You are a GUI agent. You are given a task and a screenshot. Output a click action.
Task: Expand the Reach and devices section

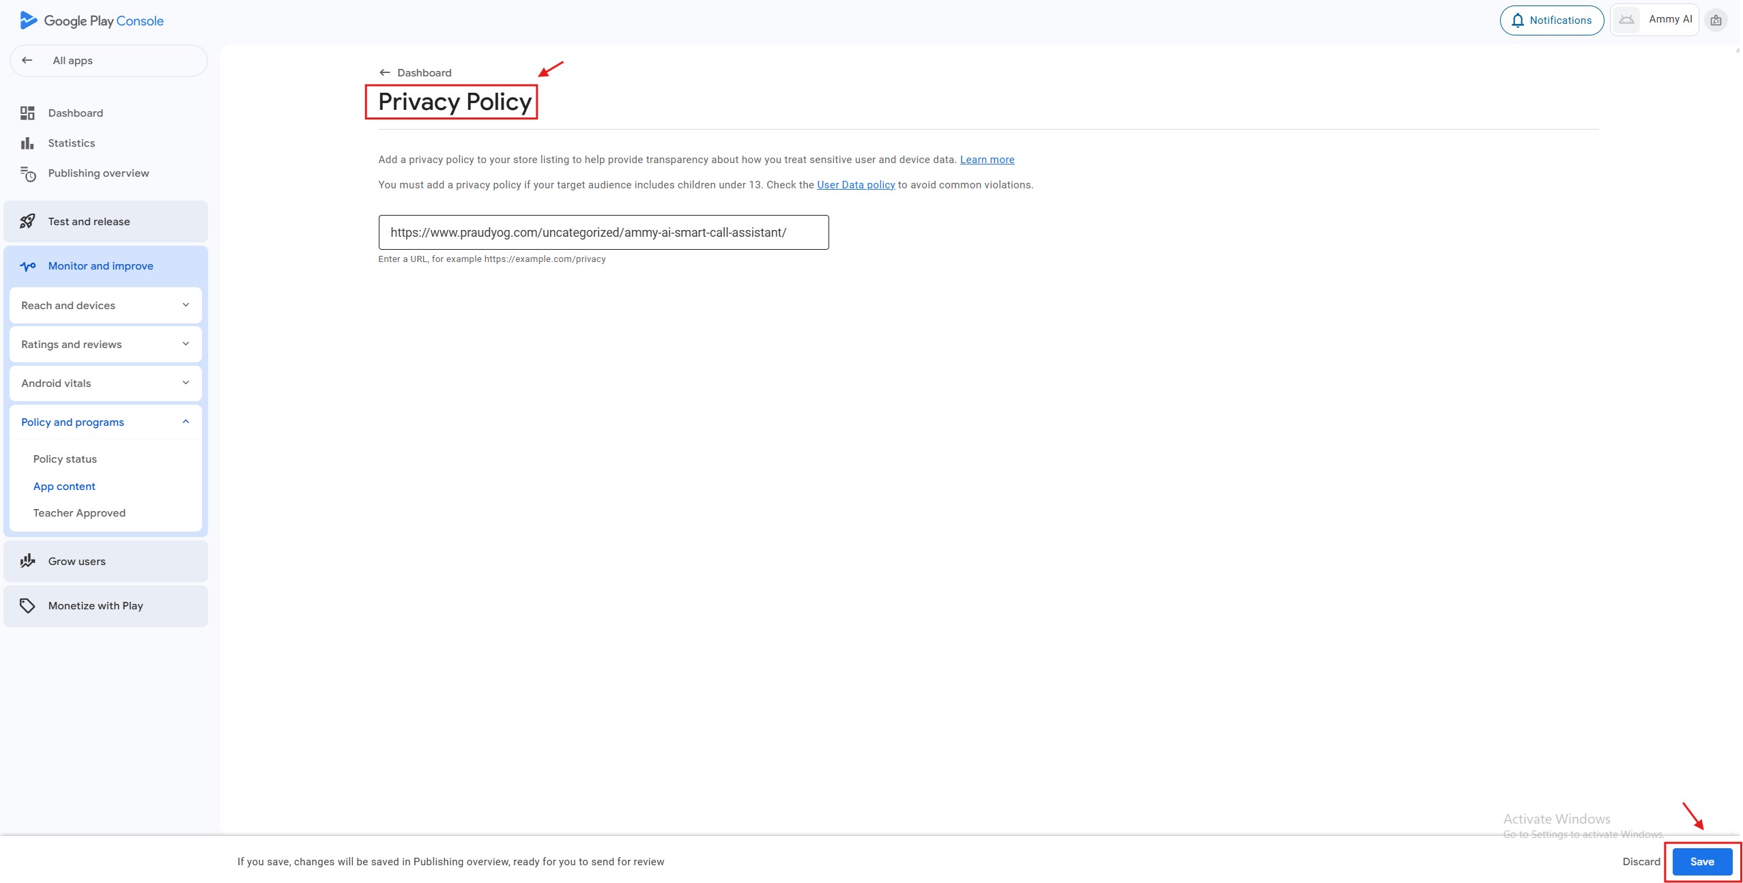(x=106, y=306)
